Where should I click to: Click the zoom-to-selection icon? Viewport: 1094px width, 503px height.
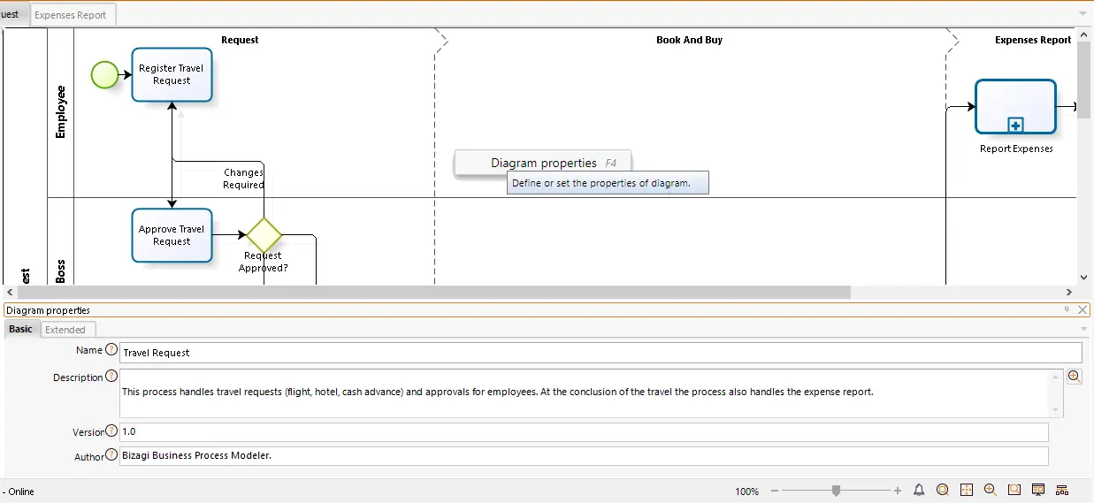[x=1014, y=491]
